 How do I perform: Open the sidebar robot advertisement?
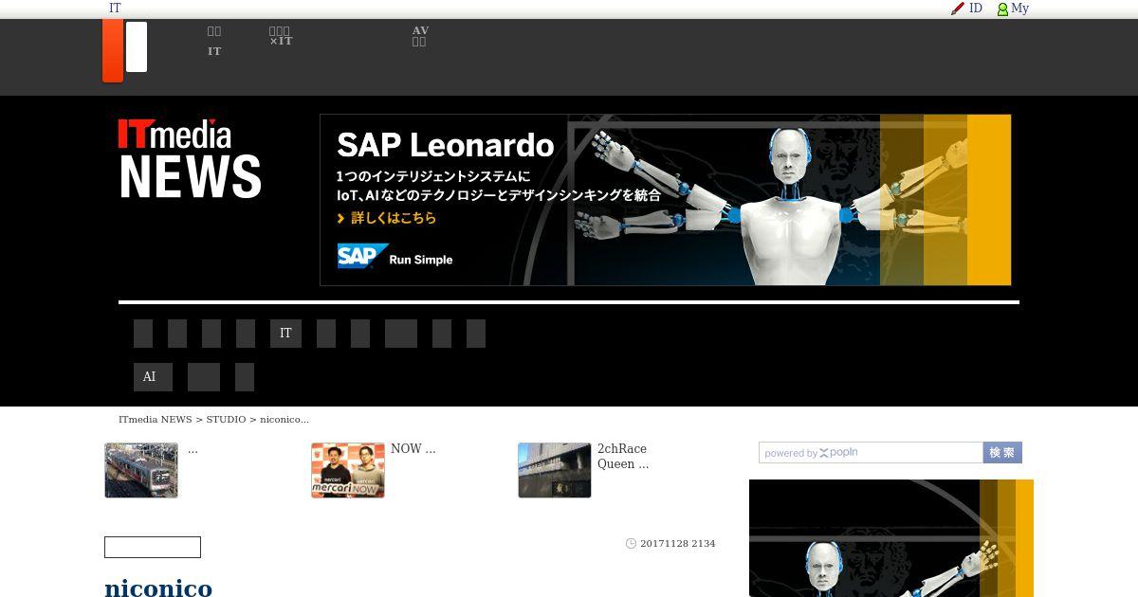(891, 538)
